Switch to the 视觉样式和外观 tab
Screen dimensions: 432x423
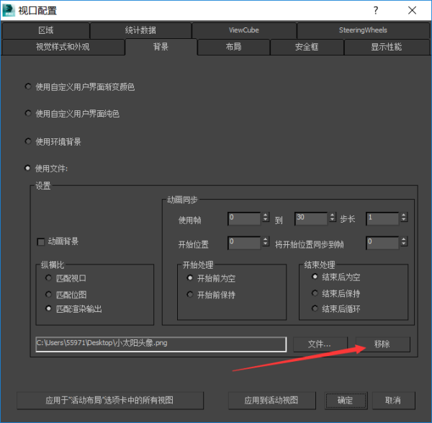pos(63,47)
